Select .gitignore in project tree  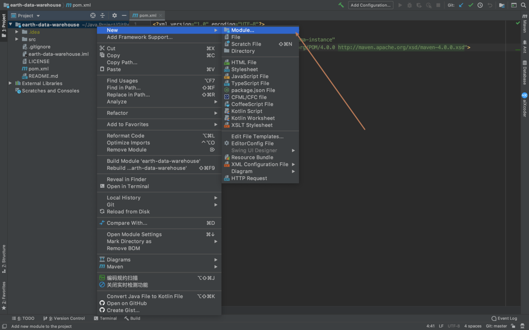coord(40,47)
